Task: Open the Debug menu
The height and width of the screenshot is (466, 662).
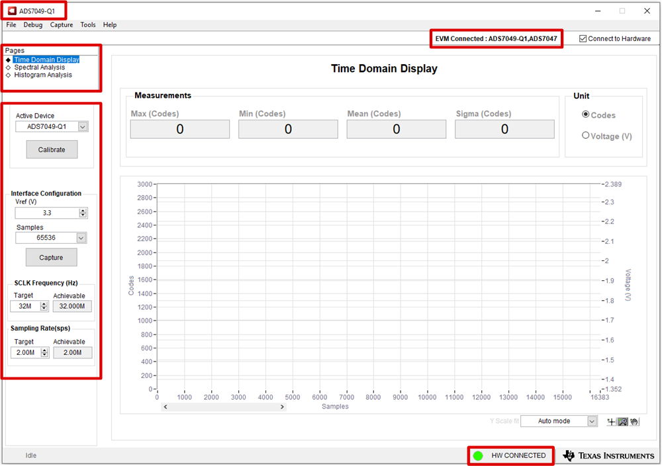Action: tap(32, 24)
